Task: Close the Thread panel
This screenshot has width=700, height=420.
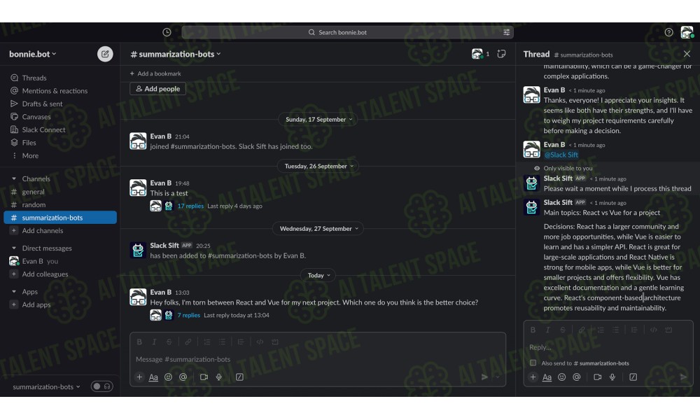Action: tap(687, 54)
